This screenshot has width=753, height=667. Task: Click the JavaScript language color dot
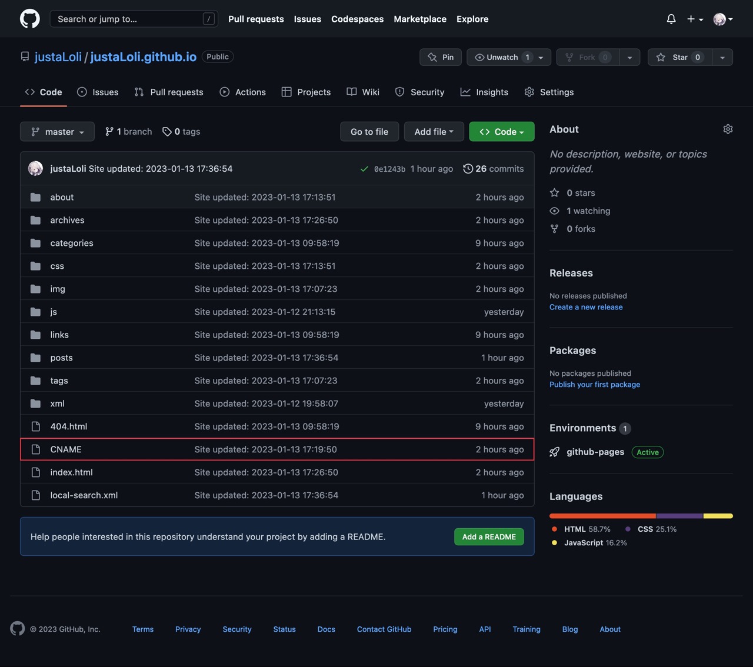pos(554,542)
